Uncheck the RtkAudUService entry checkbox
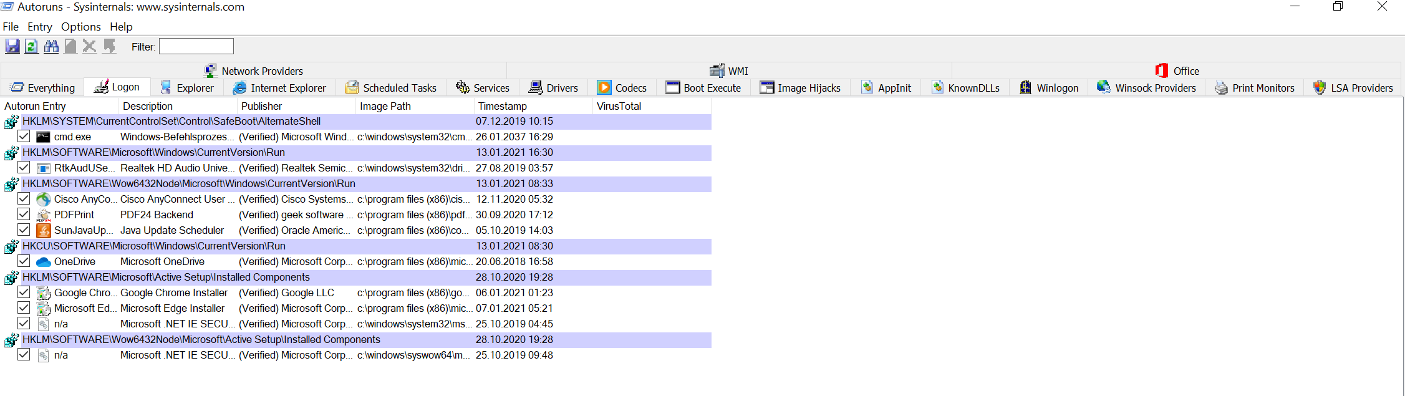 (24, 167)
